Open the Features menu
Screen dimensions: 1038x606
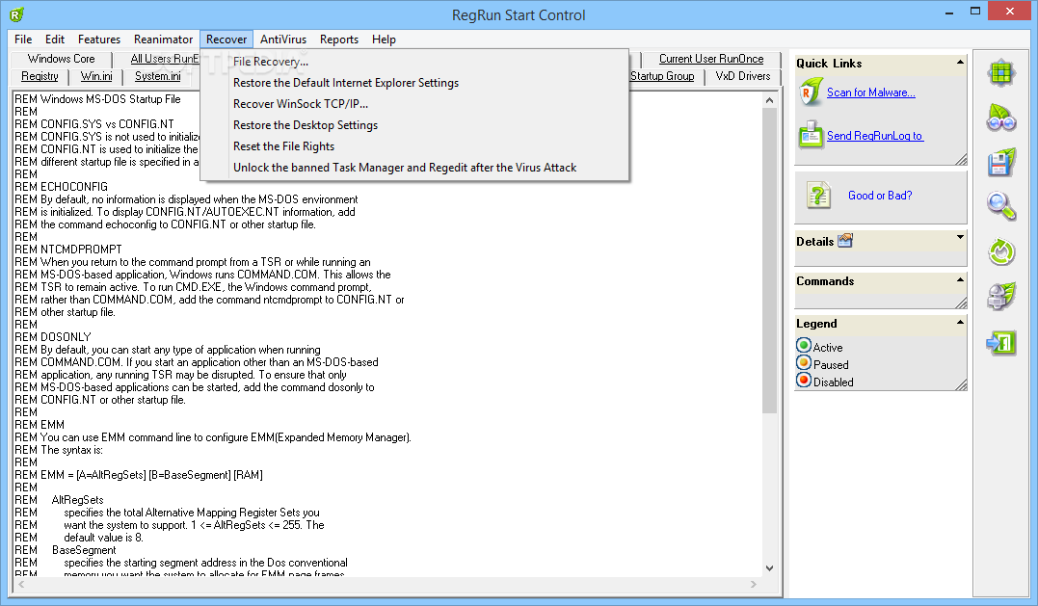click(99, 40)
